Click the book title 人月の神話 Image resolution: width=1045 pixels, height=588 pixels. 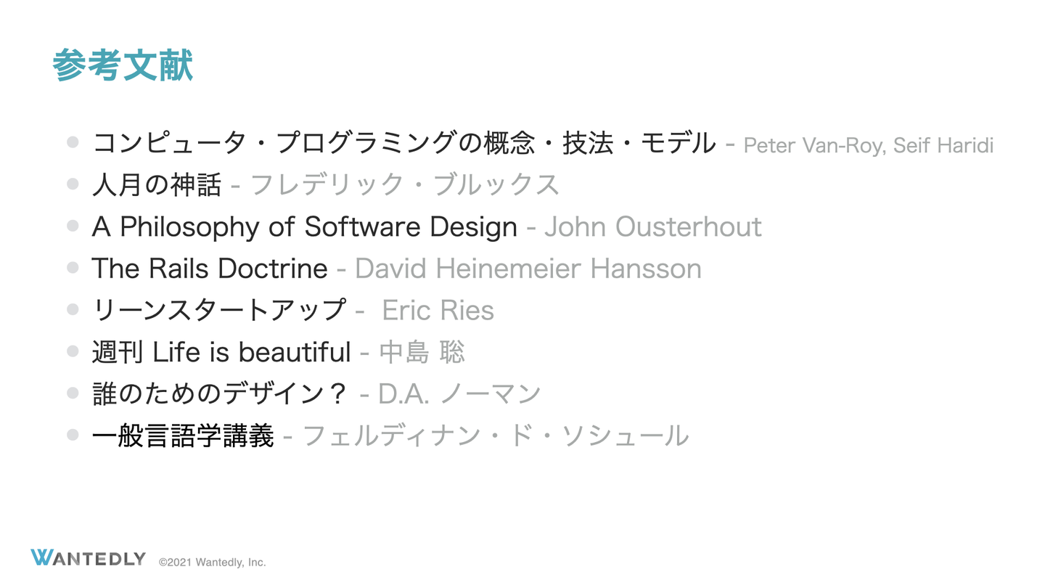156,185
